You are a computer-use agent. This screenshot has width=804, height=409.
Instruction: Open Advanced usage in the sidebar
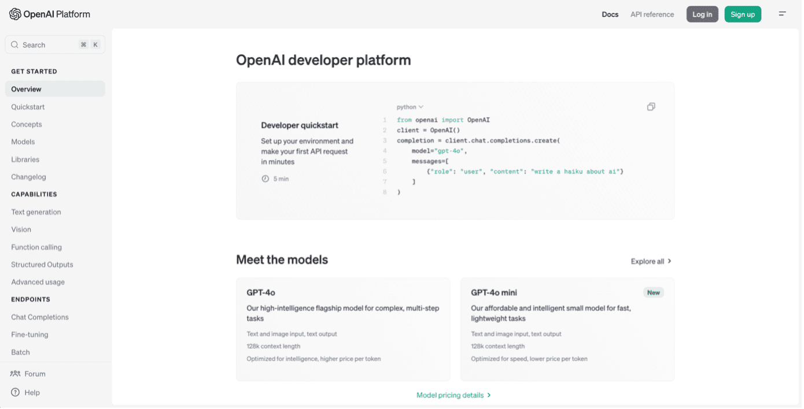click(x=38, y=282)
